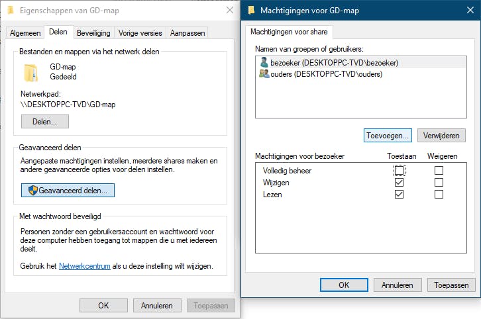Screen dimensions: 481x319
Task: Go to the Algemeen tab
Action: (25, 32)
